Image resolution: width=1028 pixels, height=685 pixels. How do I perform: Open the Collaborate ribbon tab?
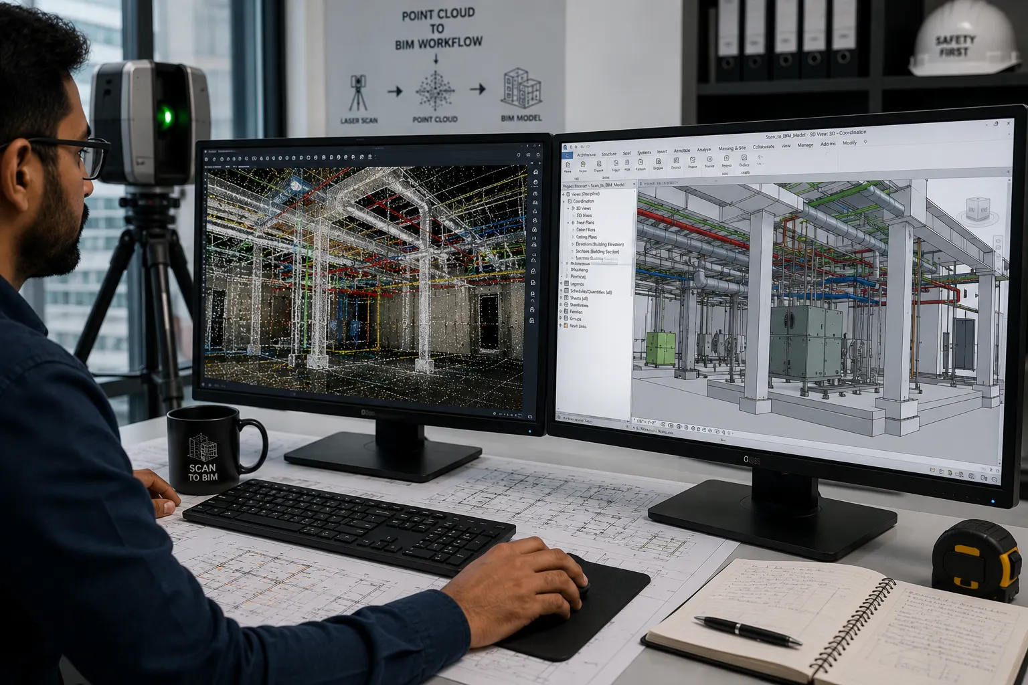coord(764,146)
